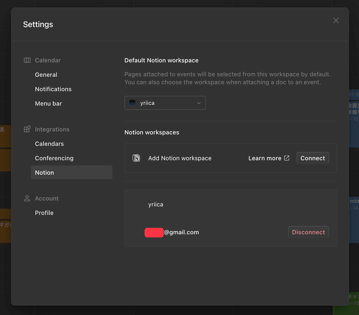This screenshot has height=315, width=359.
Task: Select the Notion sidebar item
Action: point(72,172)
